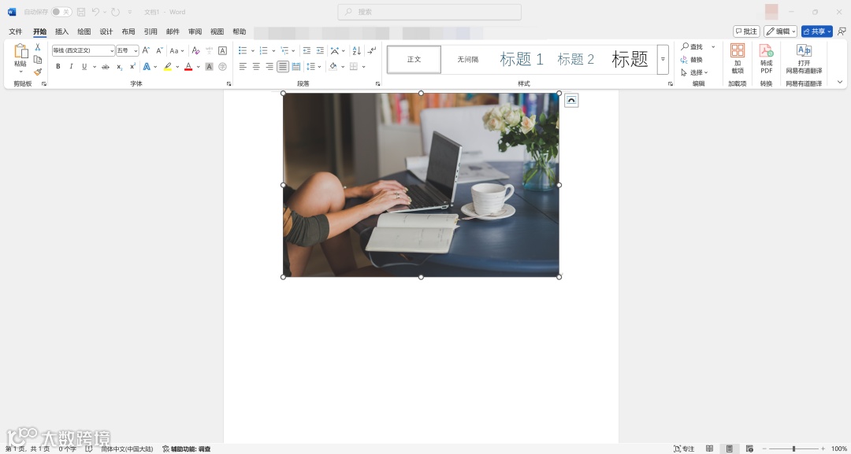Switch to Web Layout view in status bar

pos(749,448)
